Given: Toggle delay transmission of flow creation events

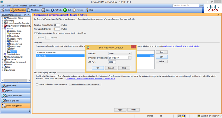Looking at the screenshot, I should pyautogui.click(x=36, y=33).
